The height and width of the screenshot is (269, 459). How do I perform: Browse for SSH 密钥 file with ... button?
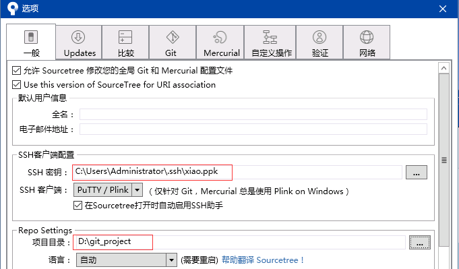coord(417,172)
